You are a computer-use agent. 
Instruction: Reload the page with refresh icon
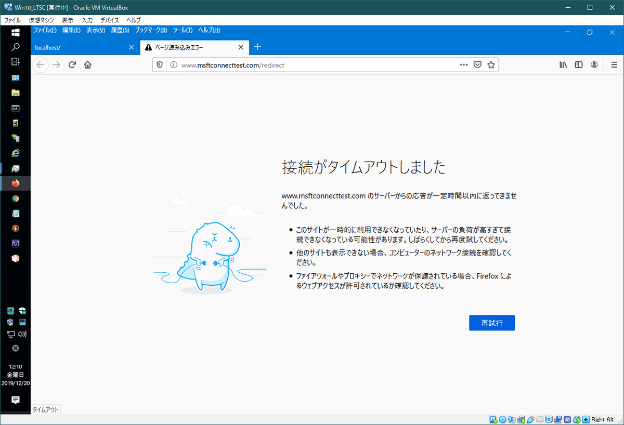point(72,65)
